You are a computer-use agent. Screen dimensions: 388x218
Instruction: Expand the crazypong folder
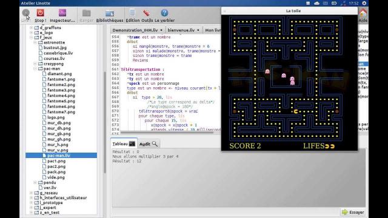[x=35, y=64]
